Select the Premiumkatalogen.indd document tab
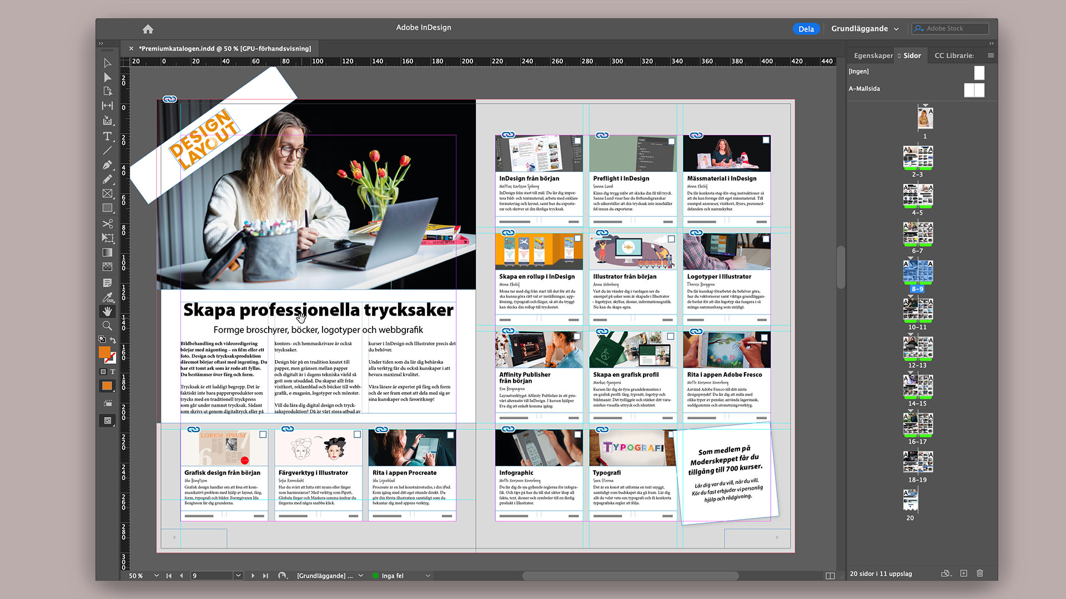 click(225, 49)
